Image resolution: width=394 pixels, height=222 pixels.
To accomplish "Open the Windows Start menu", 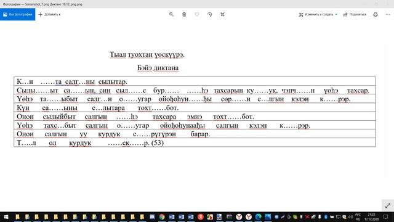I will tap(6, 216).
